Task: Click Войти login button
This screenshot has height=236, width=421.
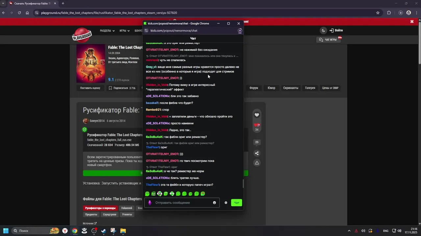Action: [x=336, y=30]
